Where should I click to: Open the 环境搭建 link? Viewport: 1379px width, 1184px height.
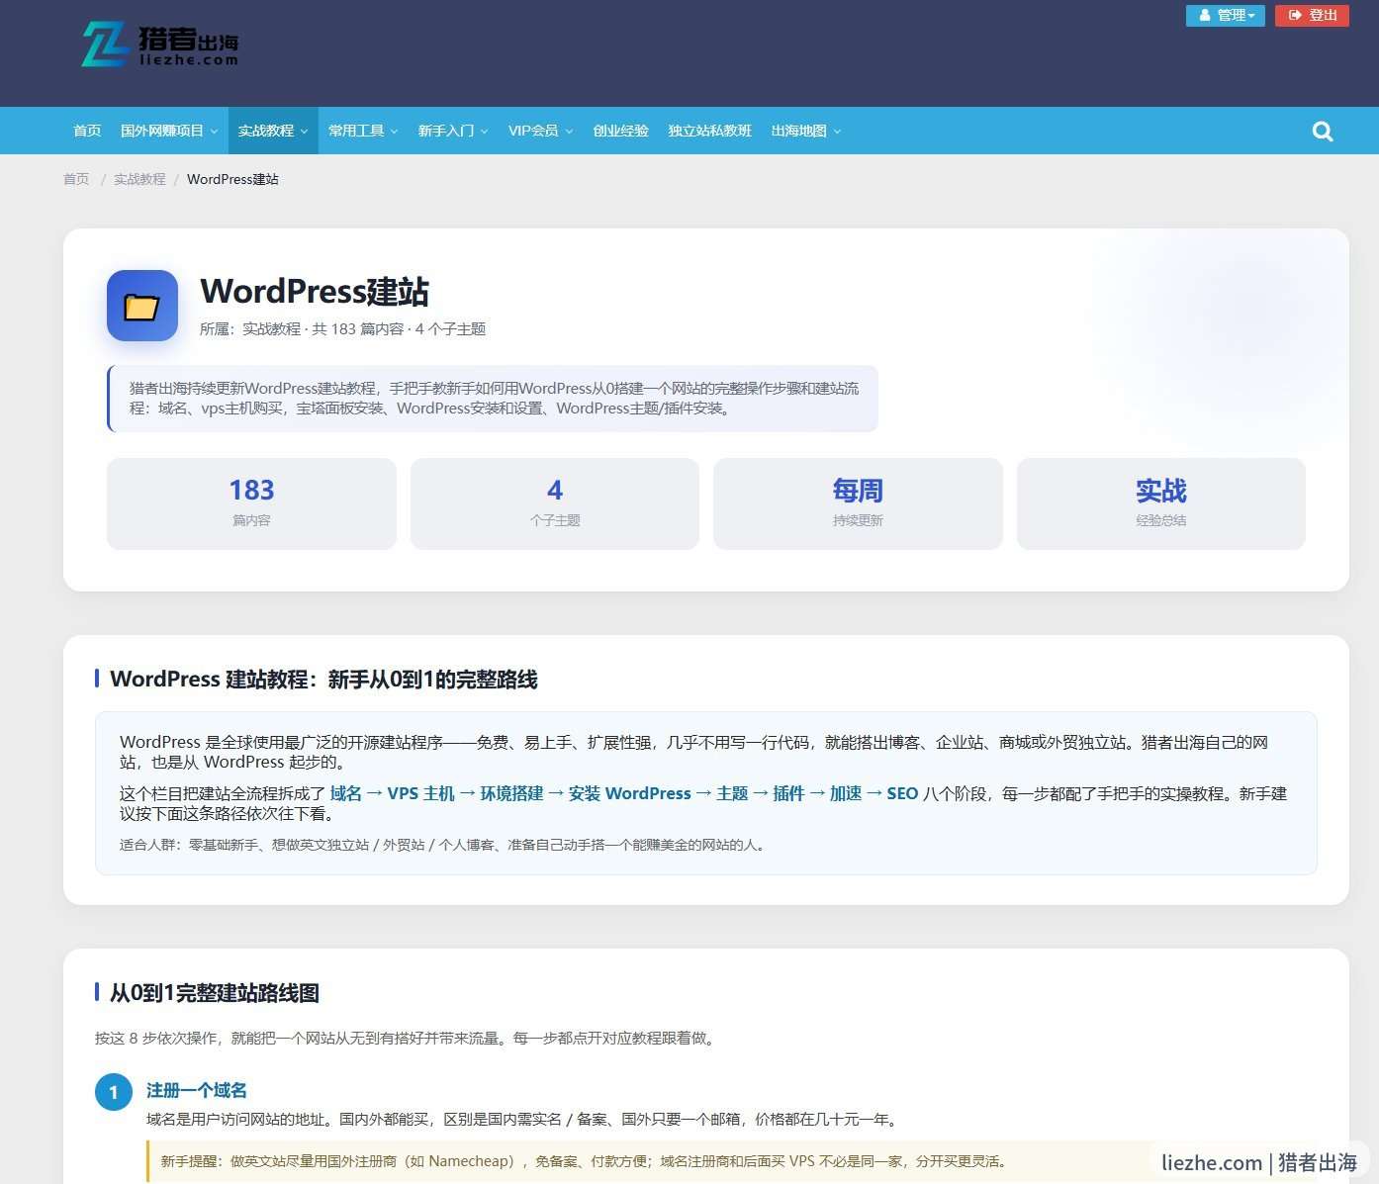pos(511,793)
